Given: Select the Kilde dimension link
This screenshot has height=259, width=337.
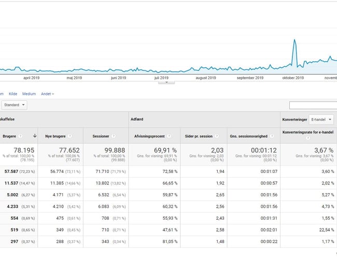Looking at the screenshot, I should point(13,94).
